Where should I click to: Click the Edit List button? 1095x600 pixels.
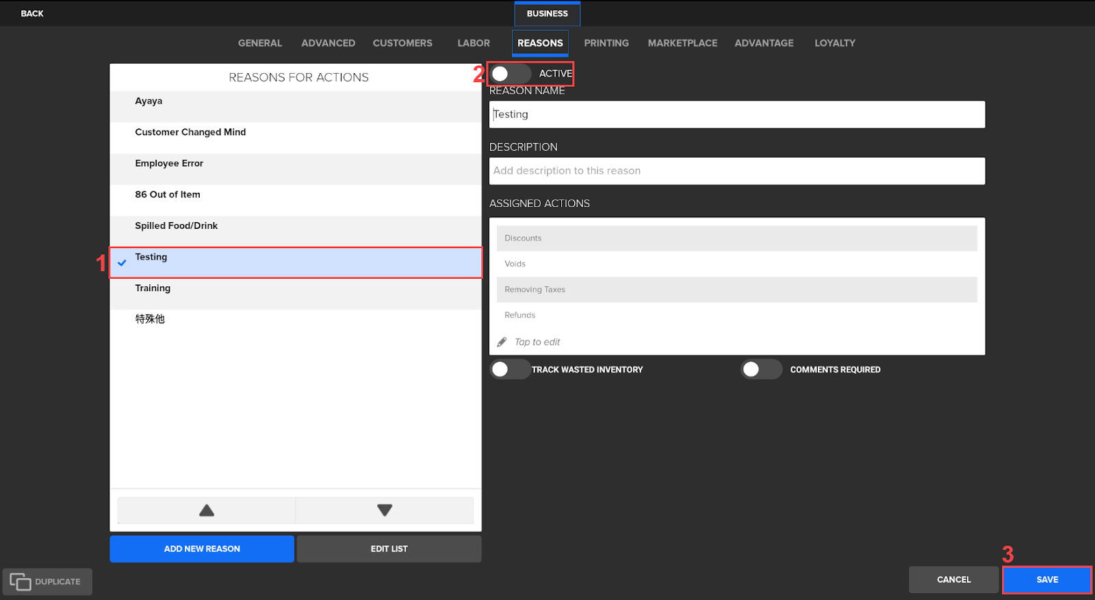pyautogui.click(x=389, y=549)
